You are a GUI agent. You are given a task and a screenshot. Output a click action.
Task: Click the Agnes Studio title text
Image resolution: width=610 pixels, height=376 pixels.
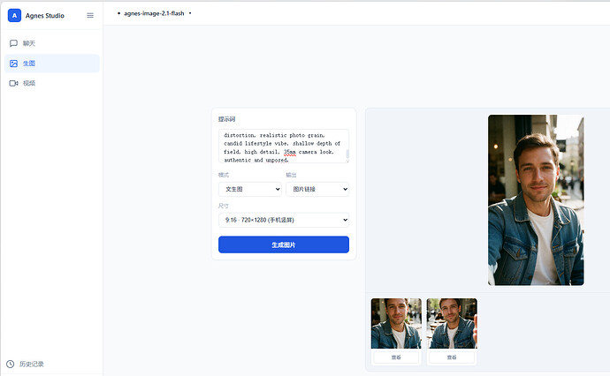[x=45, y=16]
